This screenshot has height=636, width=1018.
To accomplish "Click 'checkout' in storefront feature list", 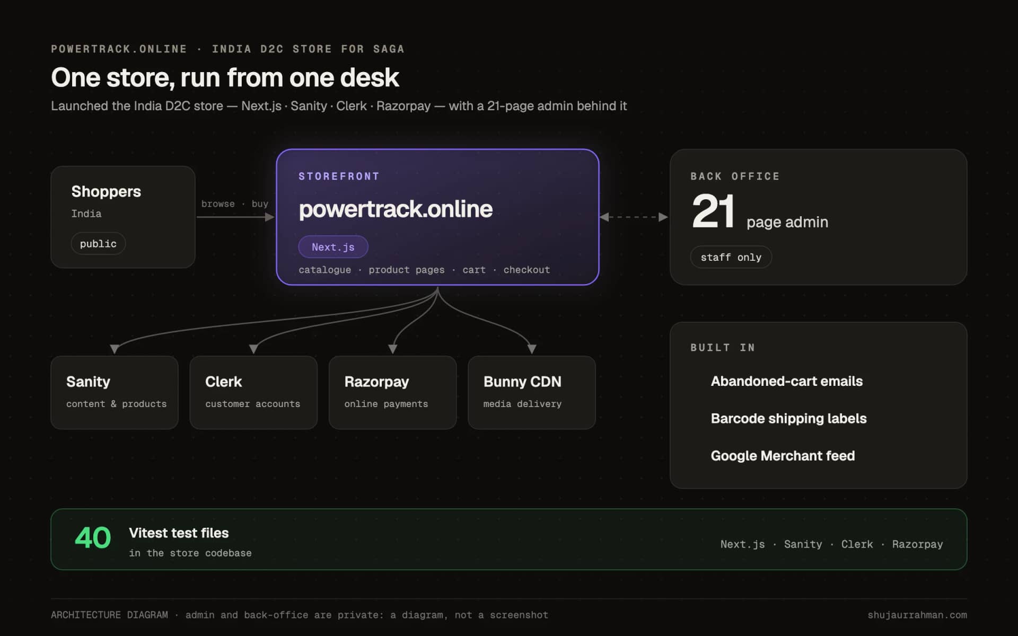I will pos(526,270).
